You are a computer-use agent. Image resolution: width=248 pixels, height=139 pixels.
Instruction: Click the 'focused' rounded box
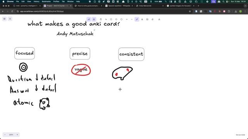(24, 53)
